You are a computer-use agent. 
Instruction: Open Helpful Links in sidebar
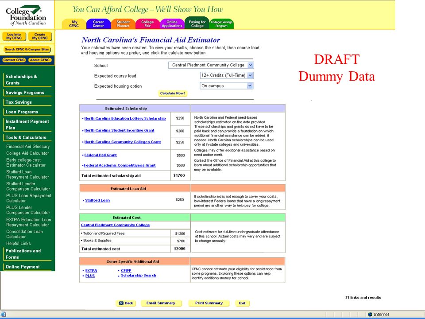[x=19, y=244]
